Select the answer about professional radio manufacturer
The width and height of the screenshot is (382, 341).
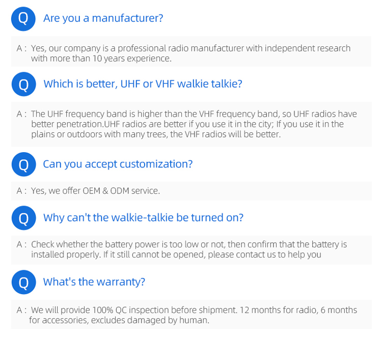click(x=190, y=53)
